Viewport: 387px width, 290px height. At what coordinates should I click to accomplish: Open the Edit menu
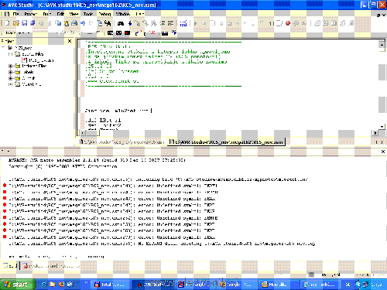point(60,14)
